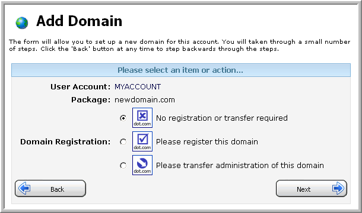Click the 'No registration or transfer required' text
Image resolution: width=362 pixels, height=213 pixels.
(x=222, y=118)
